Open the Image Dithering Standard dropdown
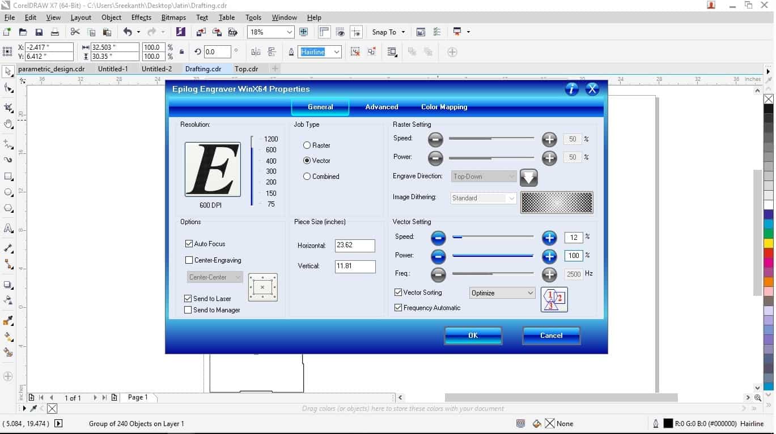The image size is (776, 434). [x=484, y=198]
